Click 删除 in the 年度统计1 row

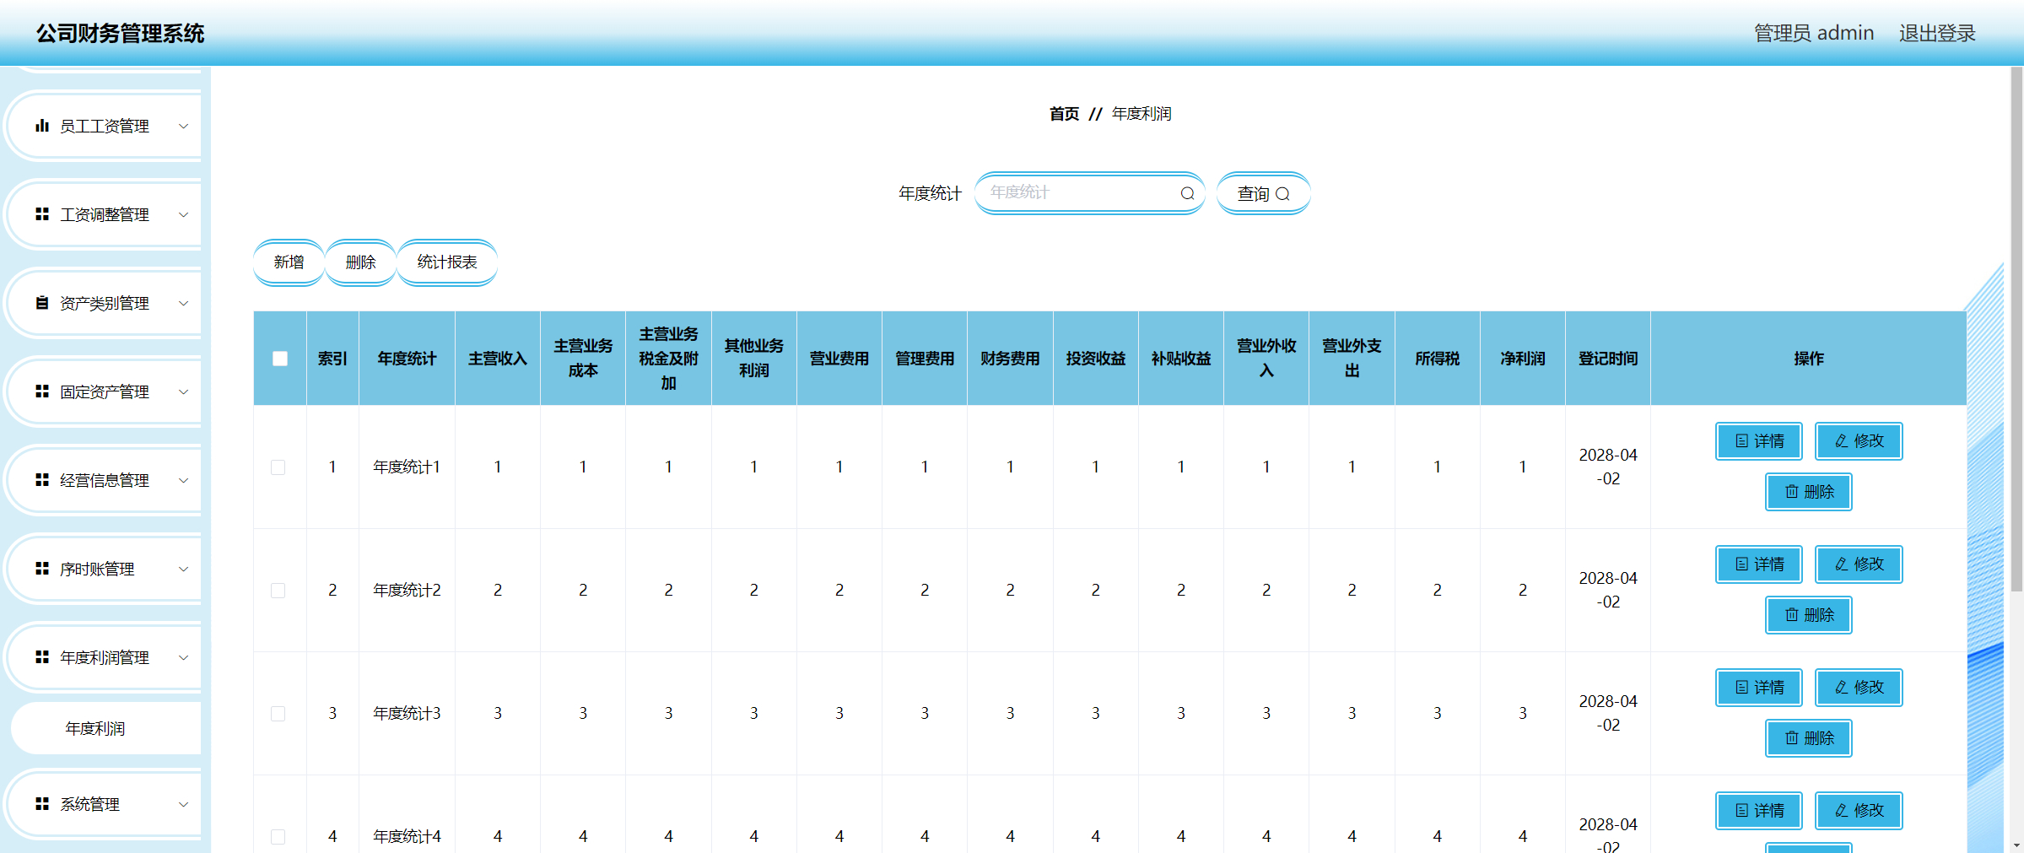coord(1809,492)
